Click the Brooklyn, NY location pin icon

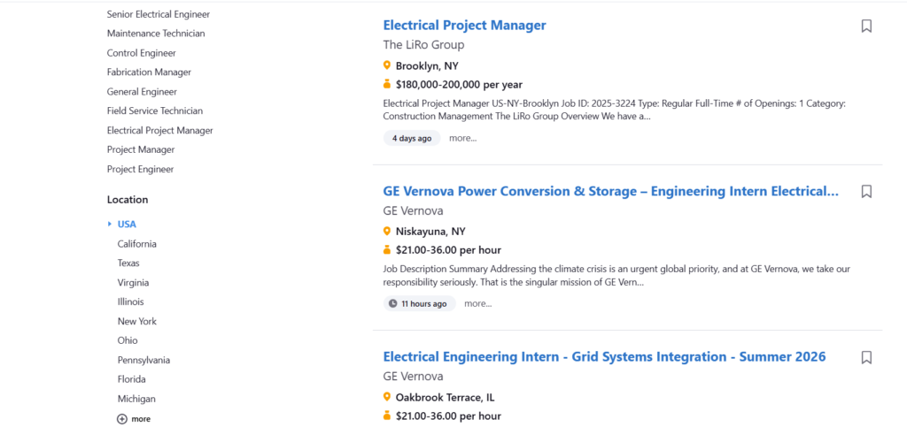point(387,65)
